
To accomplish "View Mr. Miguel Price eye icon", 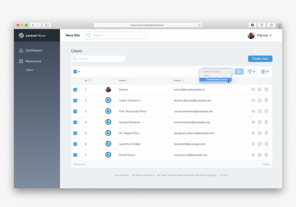I will (253, 133).
